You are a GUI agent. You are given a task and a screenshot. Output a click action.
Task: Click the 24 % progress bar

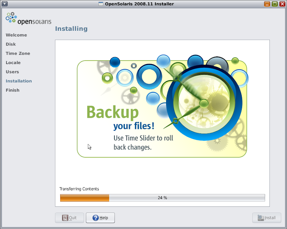coord(163,198)
